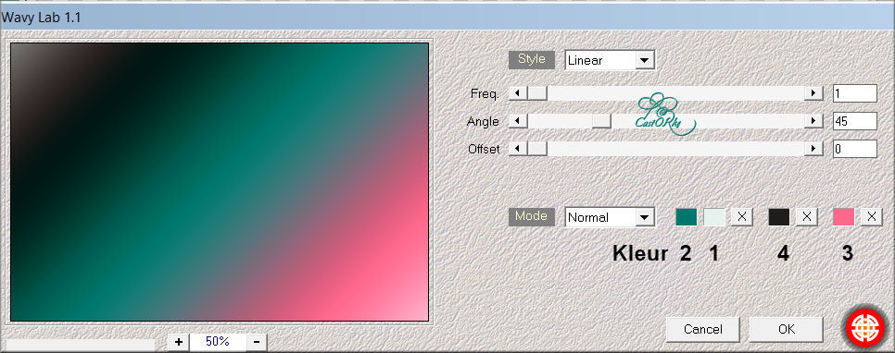Click the Angle value field showing 45
This screenshot has width=895, height=353.
[854, 121]
